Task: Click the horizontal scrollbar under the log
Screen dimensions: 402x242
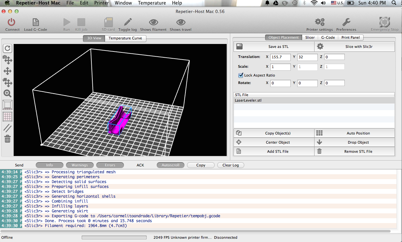Action: point(195,231)
